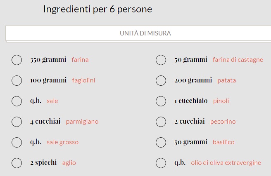This screenshot has height=176, width=271.
Task: Open the farina ingredient link
Action: pos(80,60)
